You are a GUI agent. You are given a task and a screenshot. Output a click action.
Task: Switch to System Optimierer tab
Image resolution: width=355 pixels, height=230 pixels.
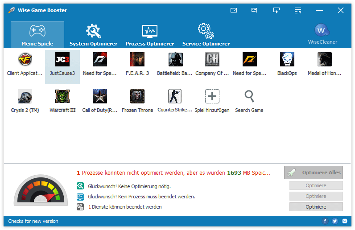click(93, 35)
